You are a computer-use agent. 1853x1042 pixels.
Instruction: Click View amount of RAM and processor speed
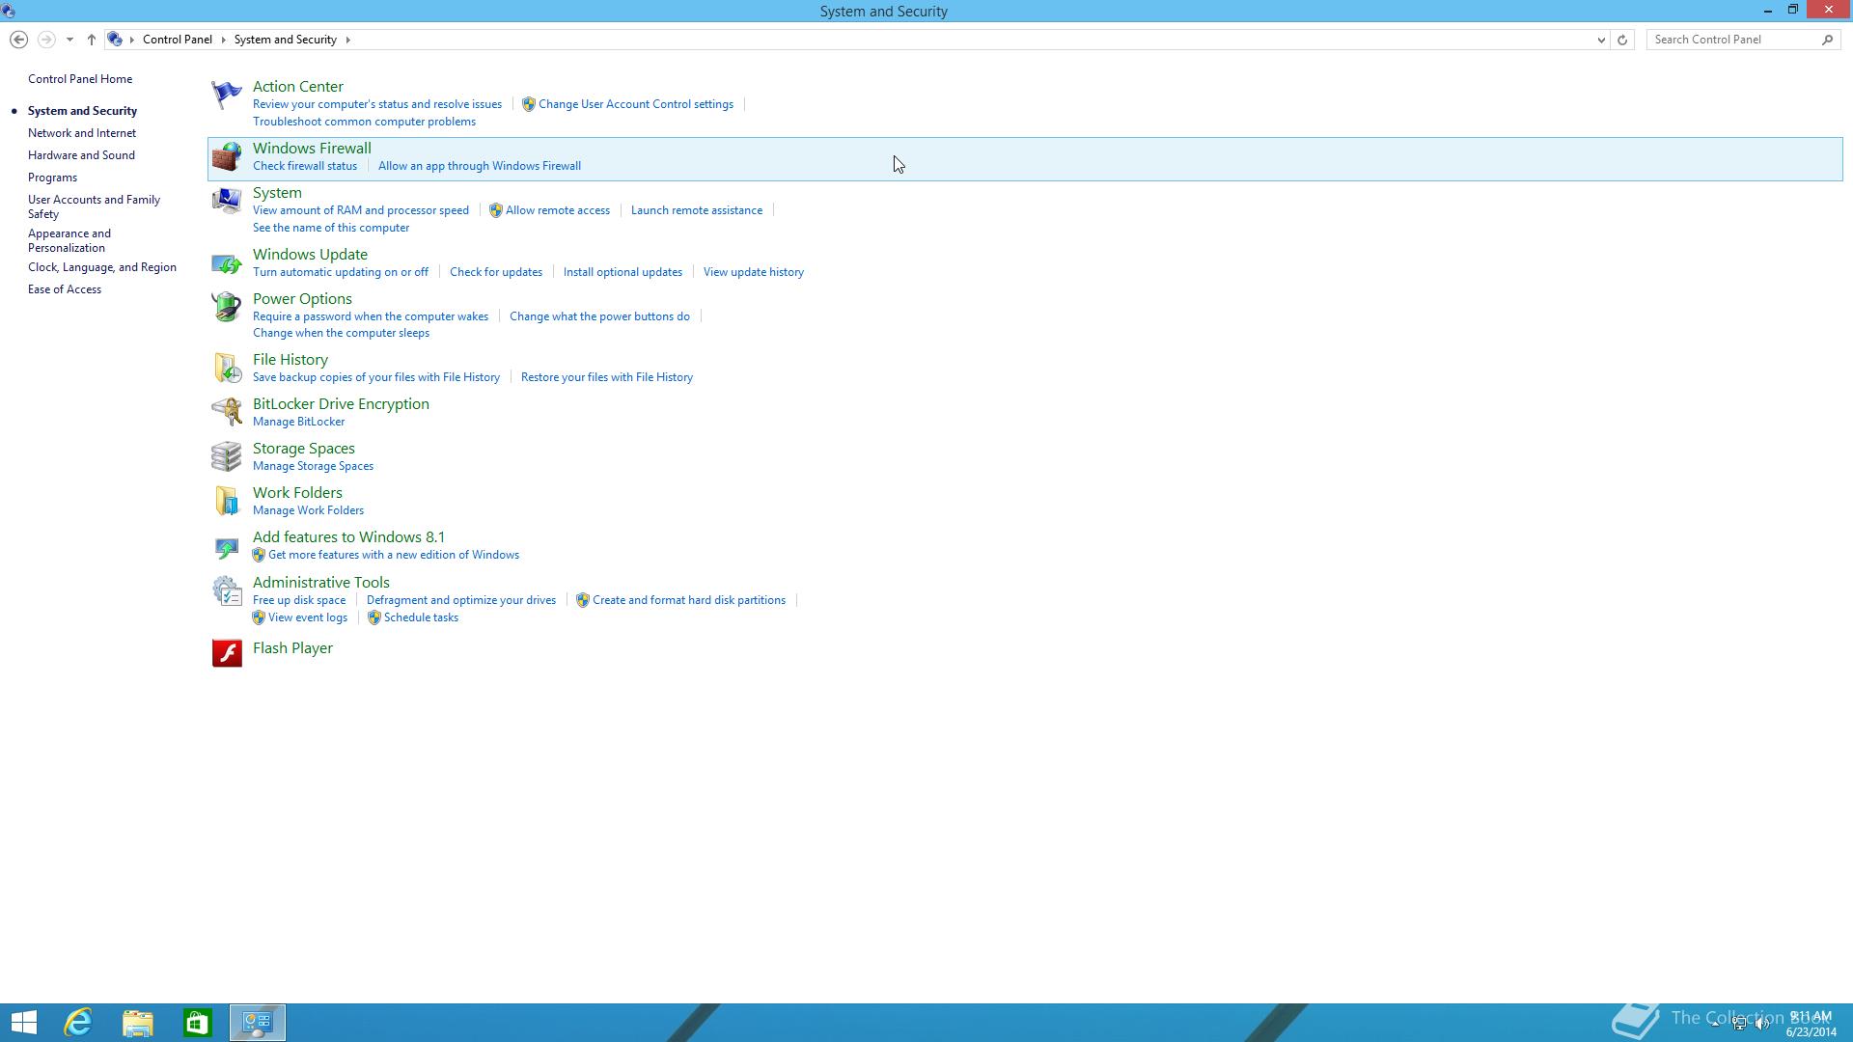point(361,210)
